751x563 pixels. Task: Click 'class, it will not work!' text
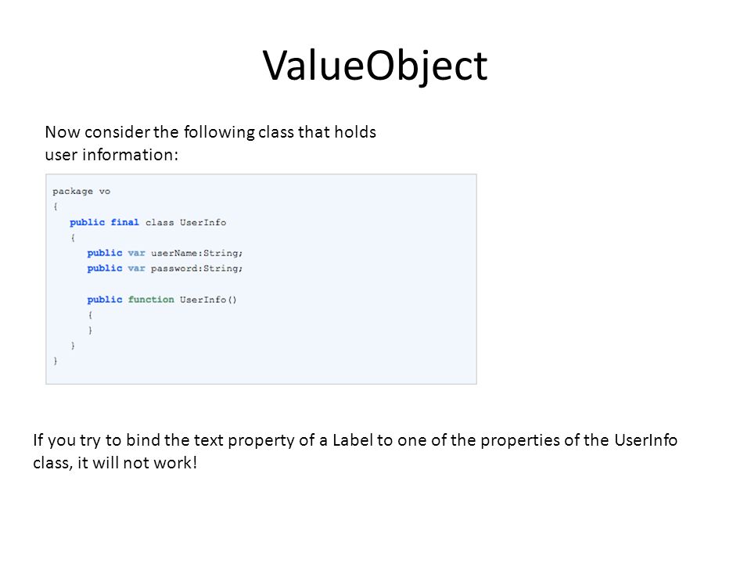[115, 463]
